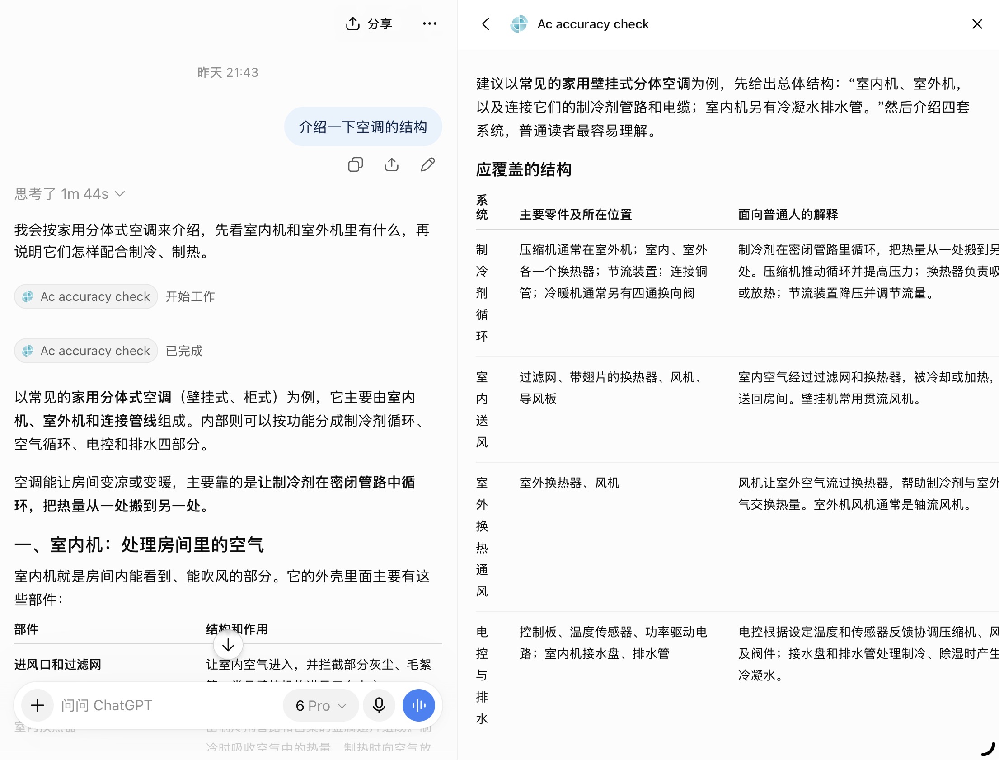Click the cell text 室外换热器、风机
The image size is (999, 760).
point(569,483)
